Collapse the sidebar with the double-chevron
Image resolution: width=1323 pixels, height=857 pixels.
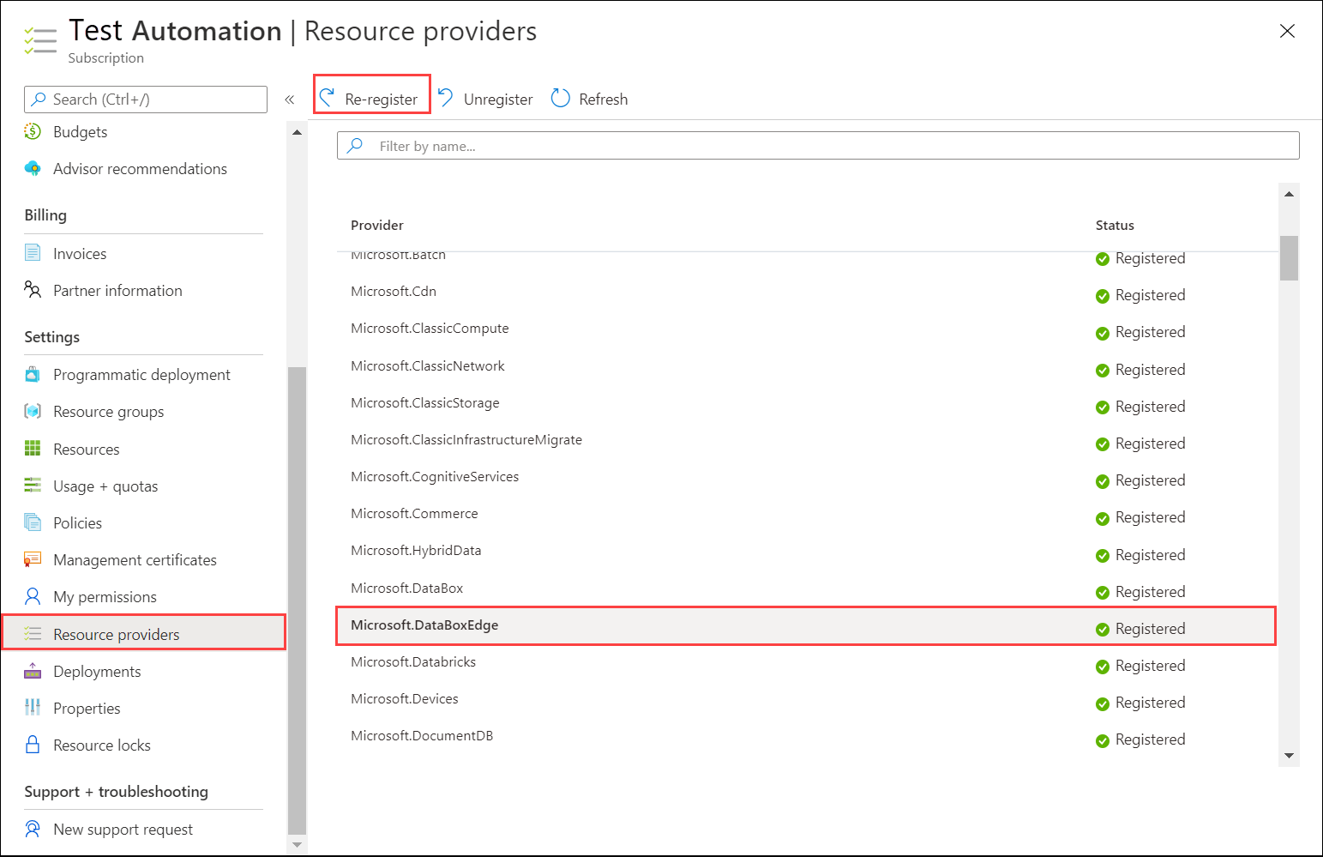(x=289, y=99)
